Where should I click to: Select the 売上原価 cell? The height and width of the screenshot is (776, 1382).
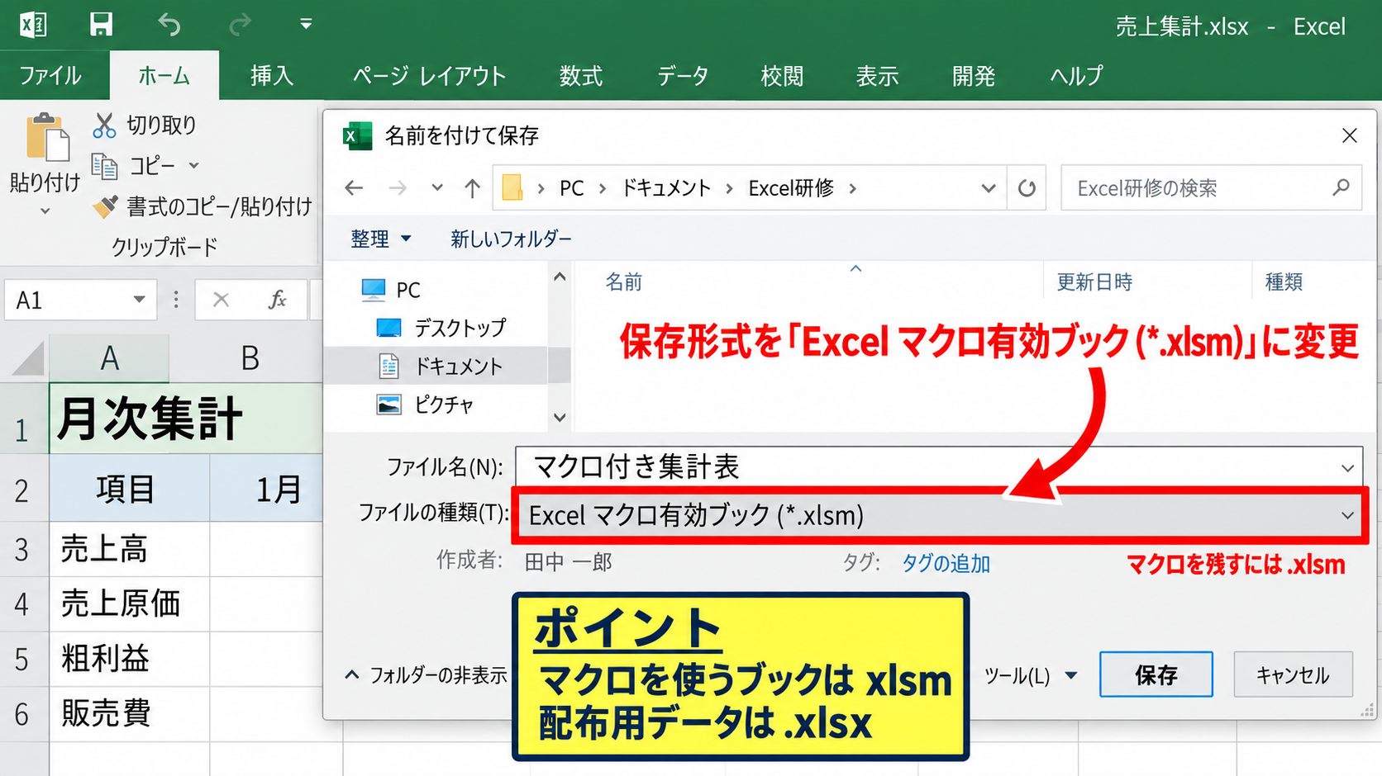click(130, 604)
